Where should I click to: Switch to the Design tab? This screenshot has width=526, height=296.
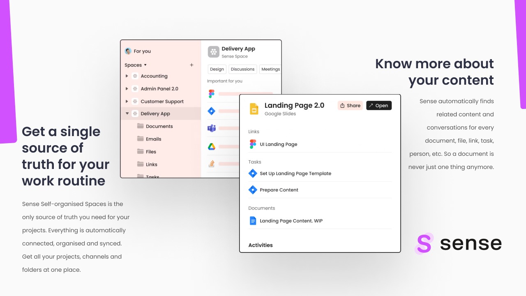pos(217,69)
